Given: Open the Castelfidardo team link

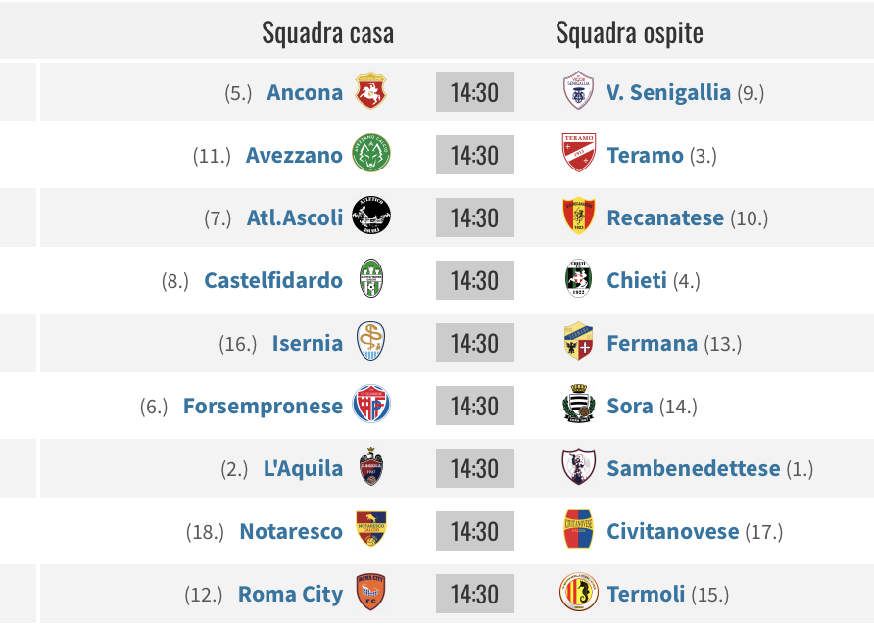Looking at the screenshot, I should click(273, 280).
